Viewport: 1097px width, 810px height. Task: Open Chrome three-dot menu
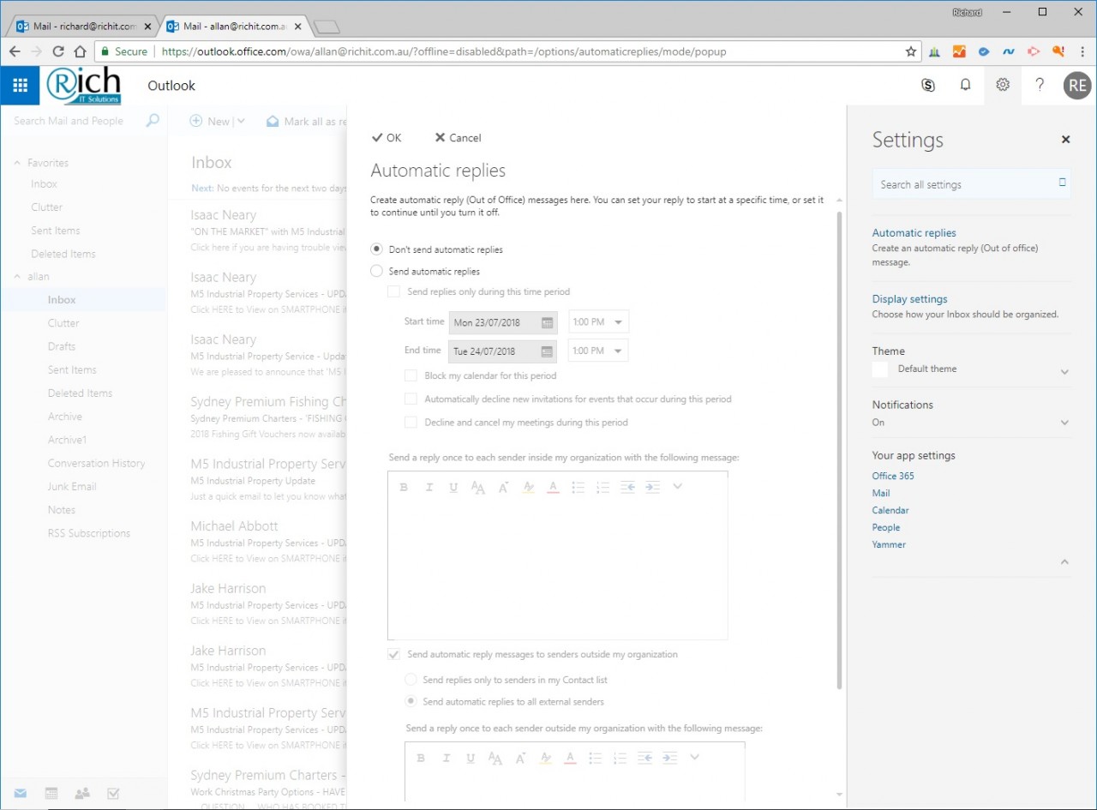[x=1082, y=51]
